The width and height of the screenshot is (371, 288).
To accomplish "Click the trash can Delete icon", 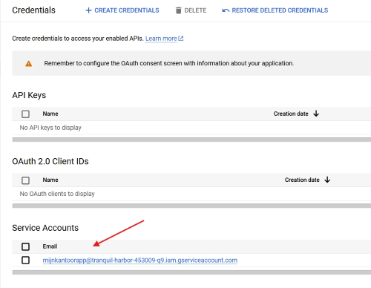I will pyautogui.click(x=178, y=10).
